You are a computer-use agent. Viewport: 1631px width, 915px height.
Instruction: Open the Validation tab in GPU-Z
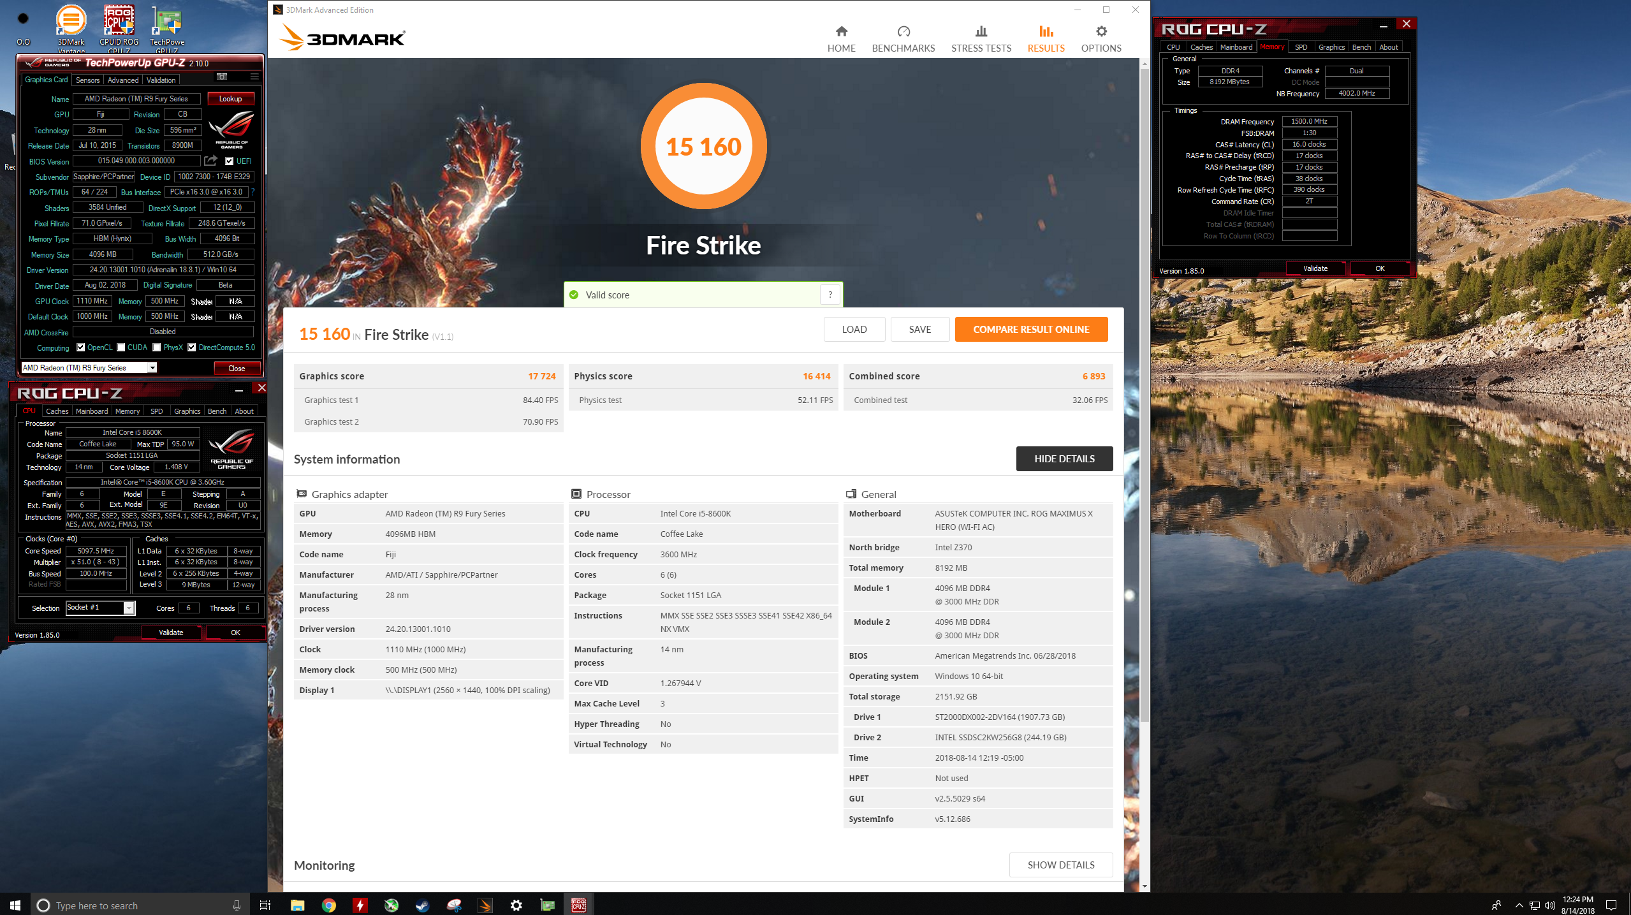click(161, 80)
